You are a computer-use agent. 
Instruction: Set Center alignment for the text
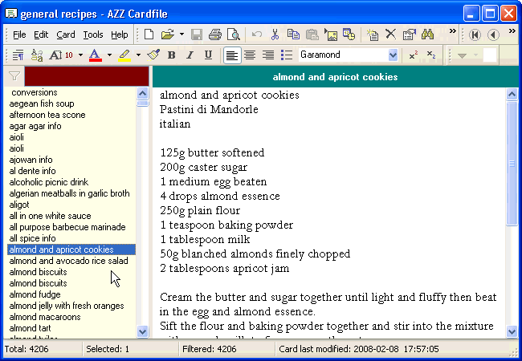(250, 55)
